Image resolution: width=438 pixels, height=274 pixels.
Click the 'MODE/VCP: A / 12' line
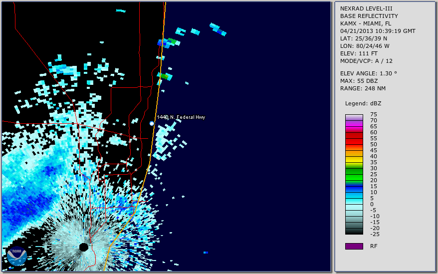(366, 61)
